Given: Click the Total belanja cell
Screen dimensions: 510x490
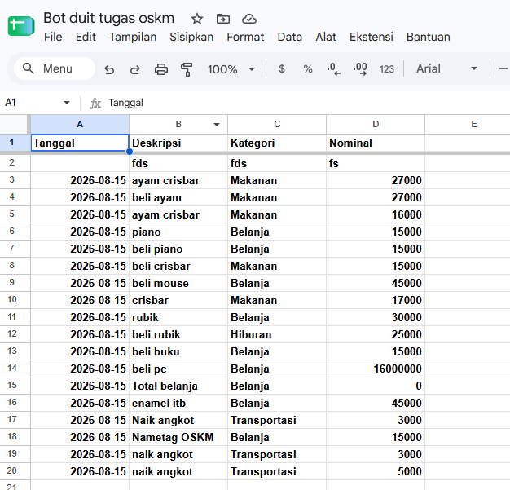Looking at the screenshot, I should (x=178, y=386).
